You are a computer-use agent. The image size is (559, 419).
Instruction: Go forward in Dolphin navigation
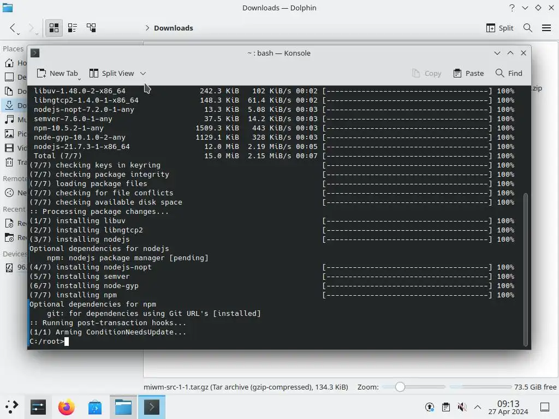tap(31, 28)
